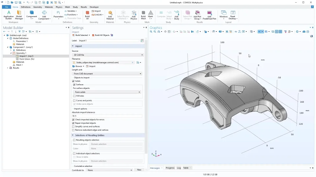
Task: Click Add Material icon
Action: tap(110, 13)
